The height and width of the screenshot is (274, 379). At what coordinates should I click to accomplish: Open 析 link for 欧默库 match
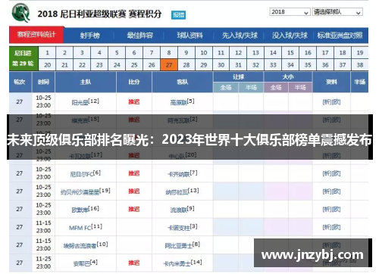[x=327, y=210]
